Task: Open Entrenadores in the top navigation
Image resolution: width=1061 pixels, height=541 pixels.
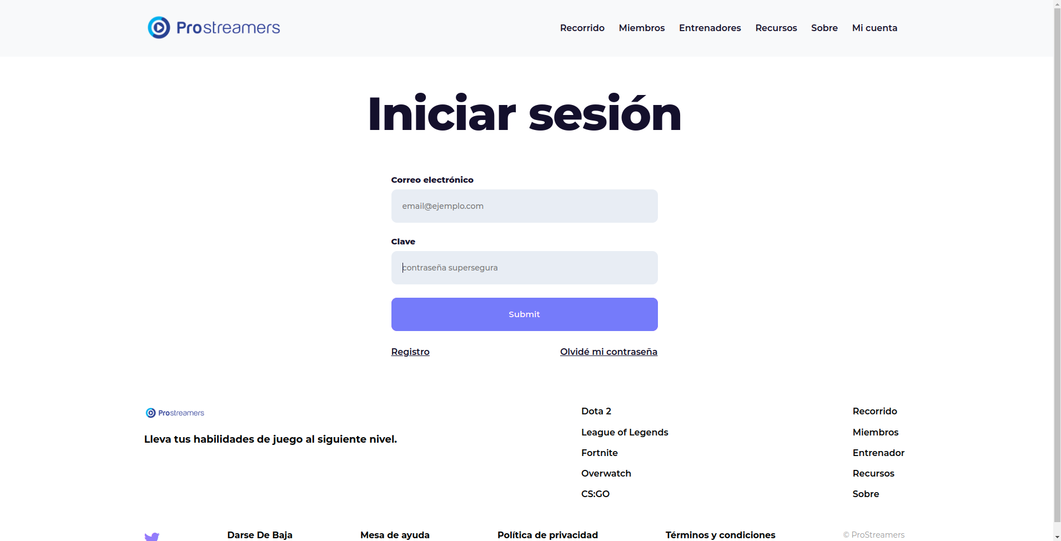Action: point(710,28)
